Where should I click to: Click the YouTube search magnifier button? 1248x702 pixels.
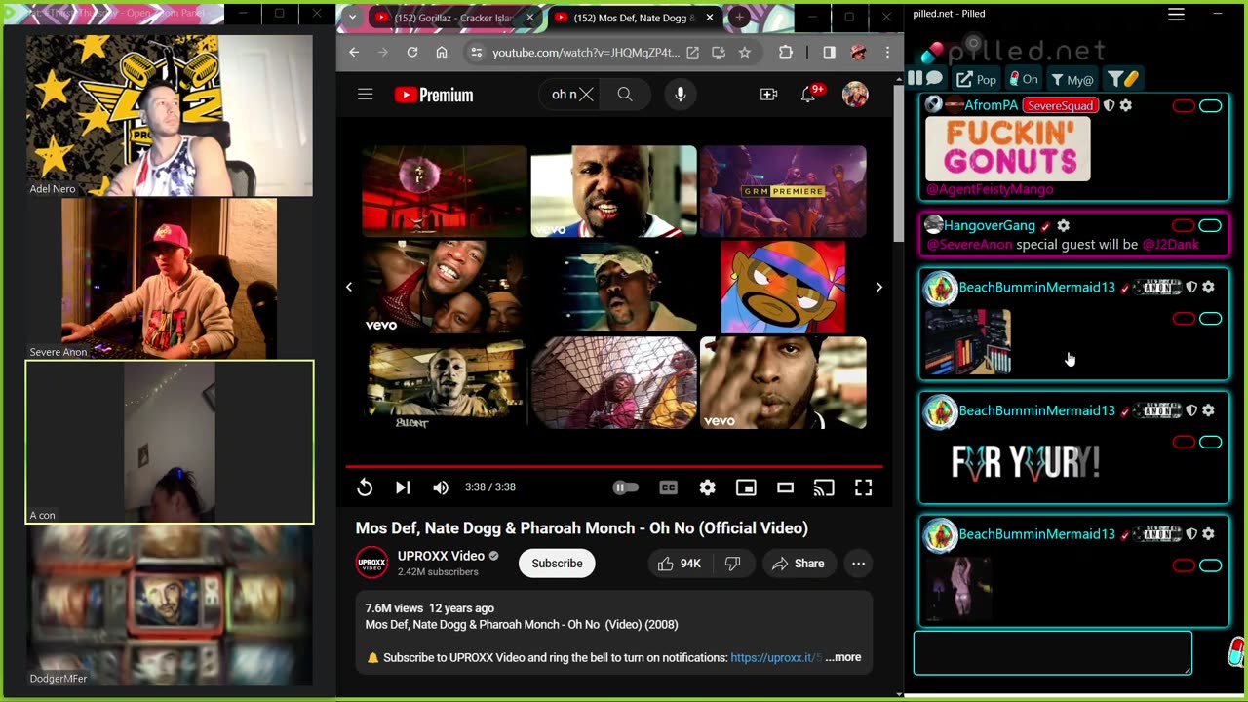[x=625, y=95]
